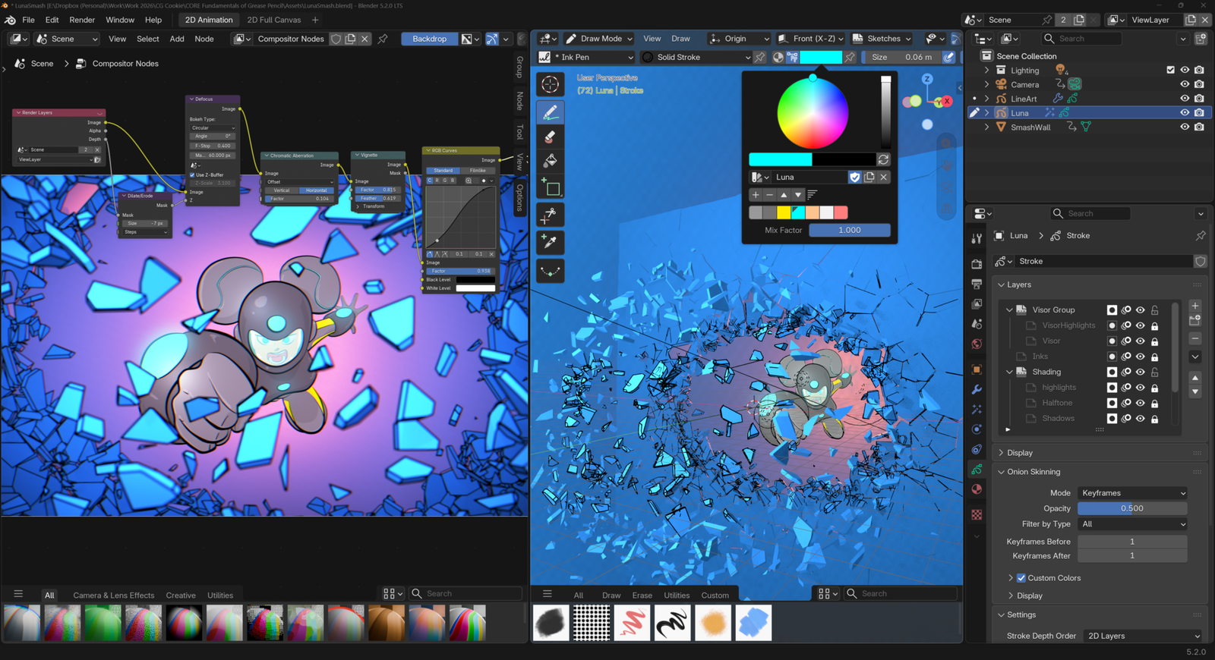Screen dimensions: 1215x660
Task: Open the Render properties tab
Action: (977, 264)
